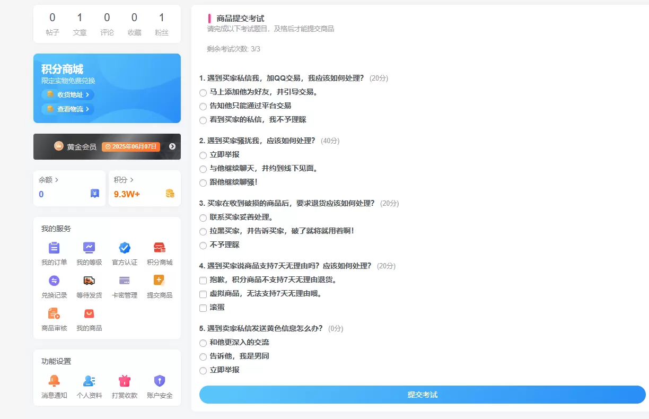This screenshot has width=649, height=419.
Task: Select 与他继续聊天，并约到线下见面 option
Action: pyautogui.click(x=203, y=169)
